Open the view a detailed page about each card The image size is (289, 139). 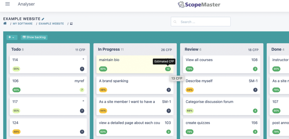pyautogui.click(x=135, y=127)
